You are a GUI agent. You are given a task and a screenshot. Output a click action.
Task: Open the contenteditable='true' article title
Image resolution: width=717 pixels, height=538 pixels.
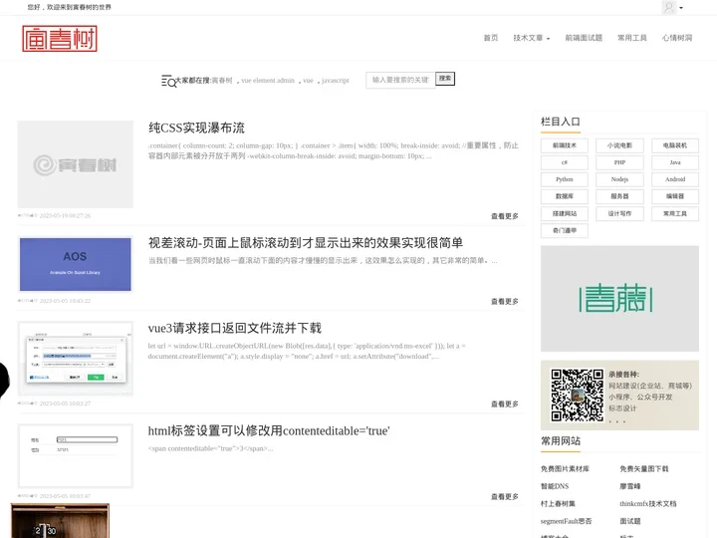coord(269,431)
